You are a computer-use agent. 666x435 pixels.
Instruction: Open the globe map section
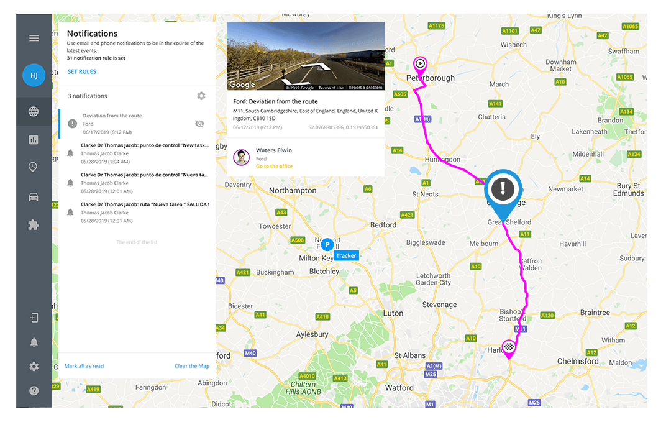pyautogui.click(x=34, y=112)
